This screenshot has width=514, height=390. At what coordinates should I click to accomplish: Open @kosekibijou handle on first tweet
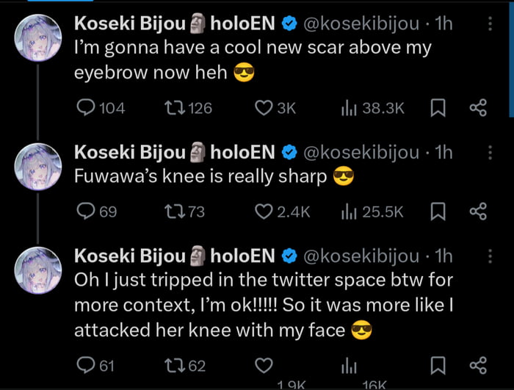(x=363, y=24)
